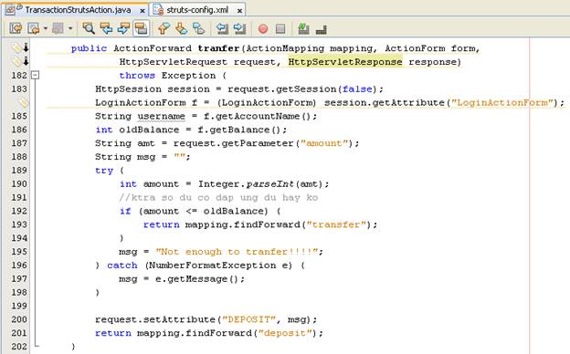Shift line right toolbar icon
Screen dimensions: 570x354
(239, 28)
